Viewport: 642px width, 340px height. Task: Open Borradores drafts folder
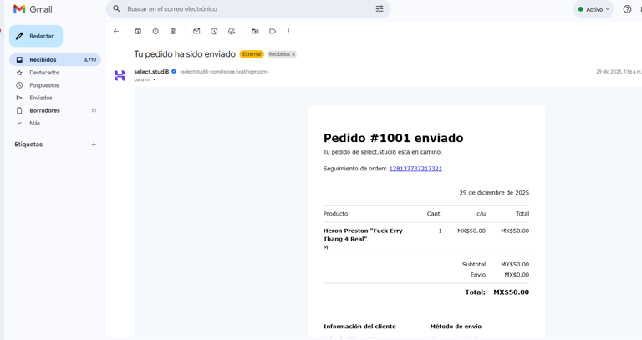pos(44,110)
